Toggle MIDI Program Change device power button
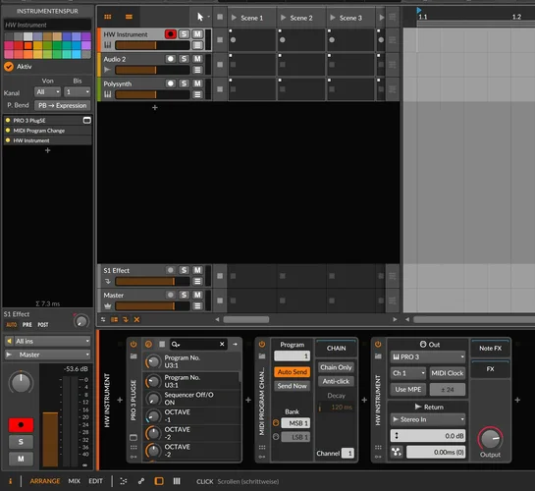Screen dimensions: 535x491 (262, 344)
